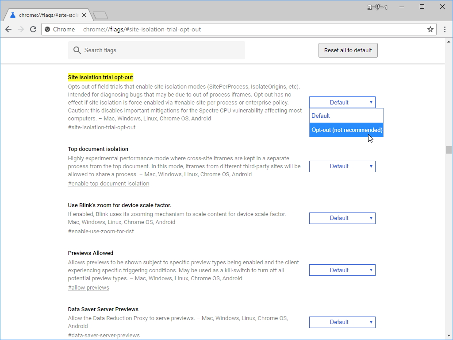
Task: Select Opt-out (not recommended) from the open dropdown
Action: [346, 130]
